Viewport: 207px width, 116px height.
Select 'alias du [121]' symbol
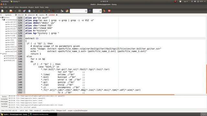(12, 31)
